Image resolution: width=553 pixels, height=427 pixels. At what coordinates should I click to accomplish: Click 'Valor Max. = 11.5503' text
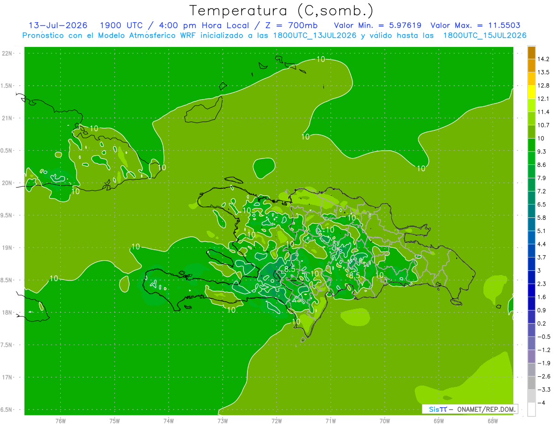pyautogui.click(x=476, y=25)
